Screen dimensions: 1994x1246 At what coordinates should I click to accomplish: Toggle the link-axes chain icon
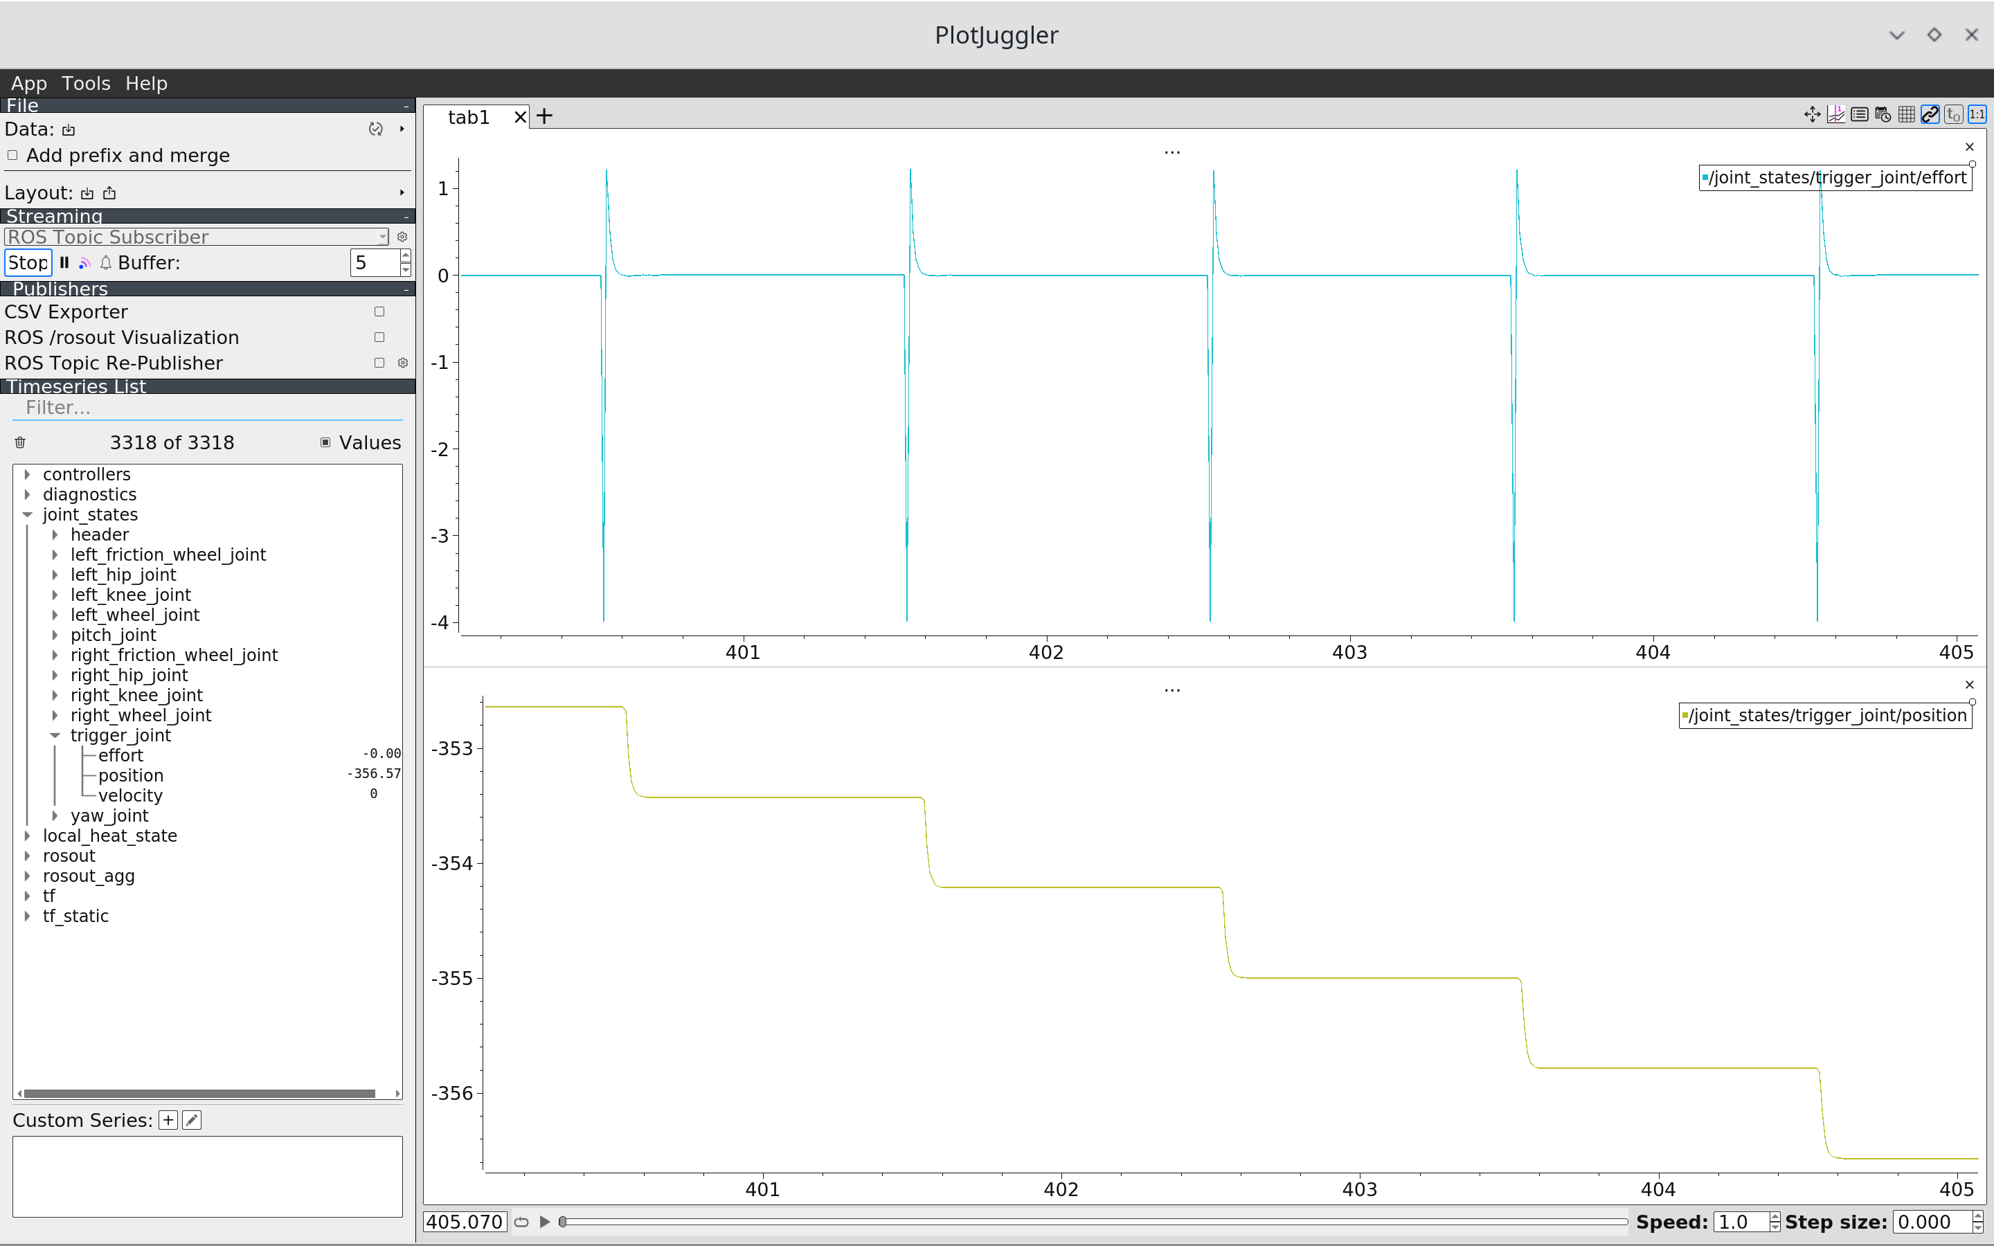(1930, 116)
